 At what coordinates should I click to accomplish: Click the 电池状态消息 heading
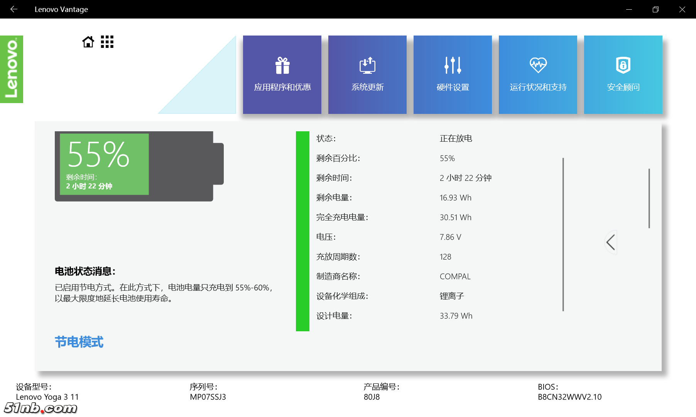click(85, 271)
